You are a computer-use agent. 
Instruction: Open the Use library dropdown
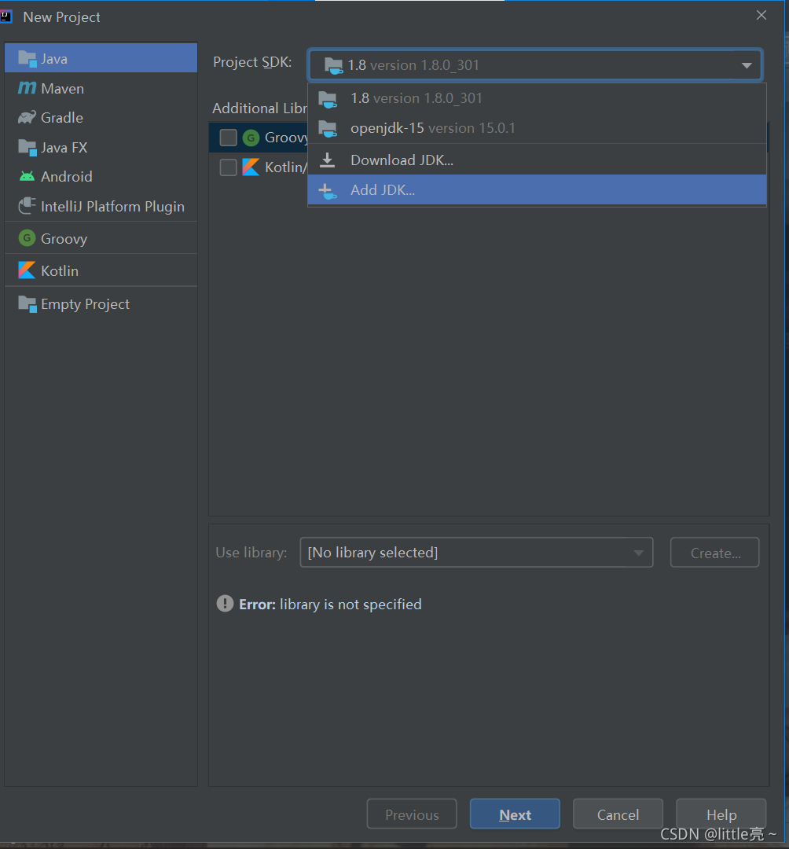(x=476, y=553)
